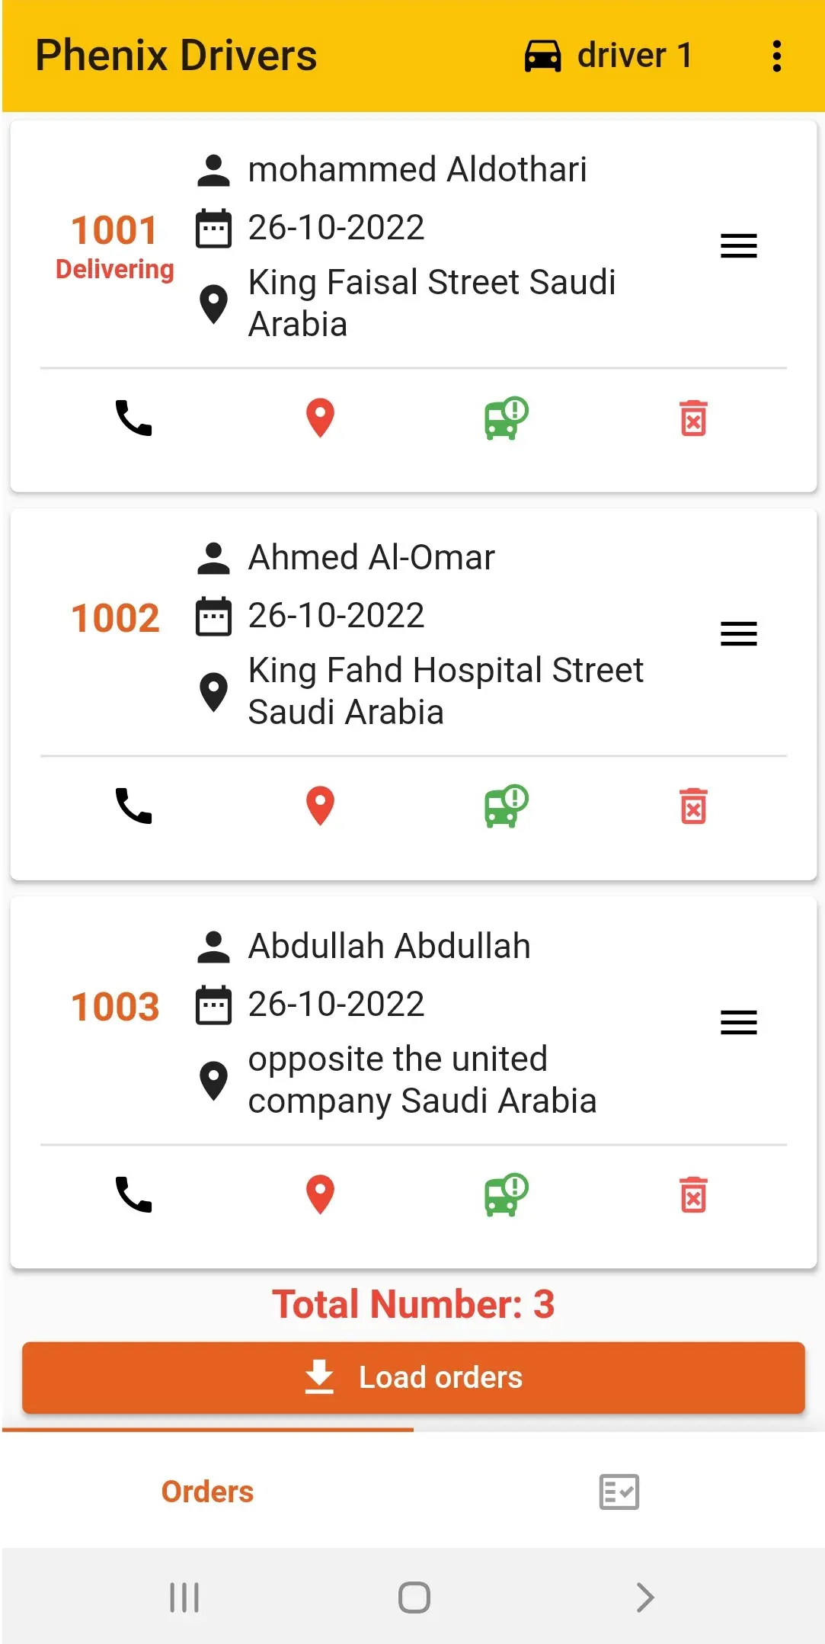The image size is (825, 1644).
Task: Remove order 1002 with trash icon
Action: pos(693,806)
